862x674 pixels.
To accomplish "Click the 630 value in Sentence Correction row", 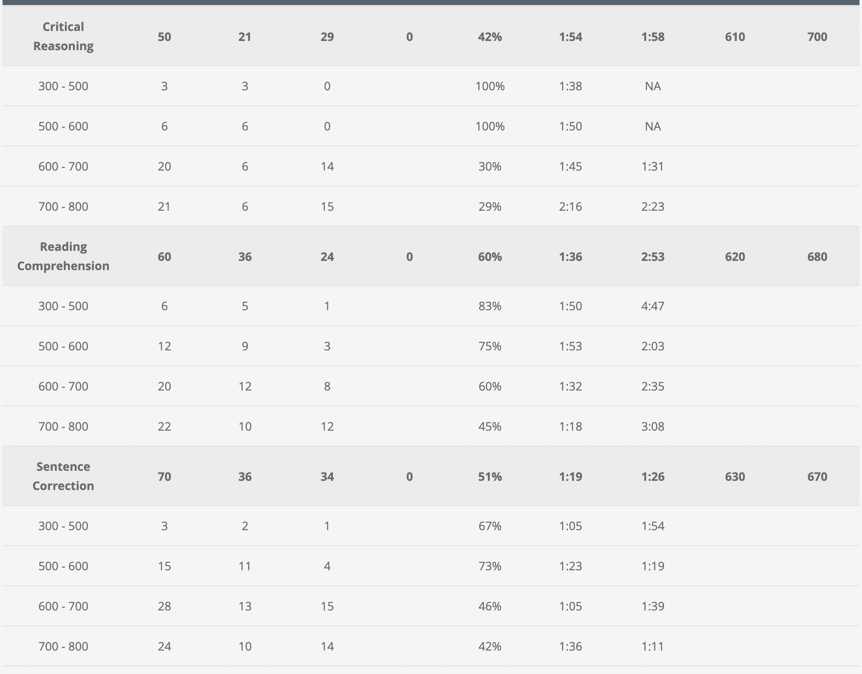I will click(735, 477).
